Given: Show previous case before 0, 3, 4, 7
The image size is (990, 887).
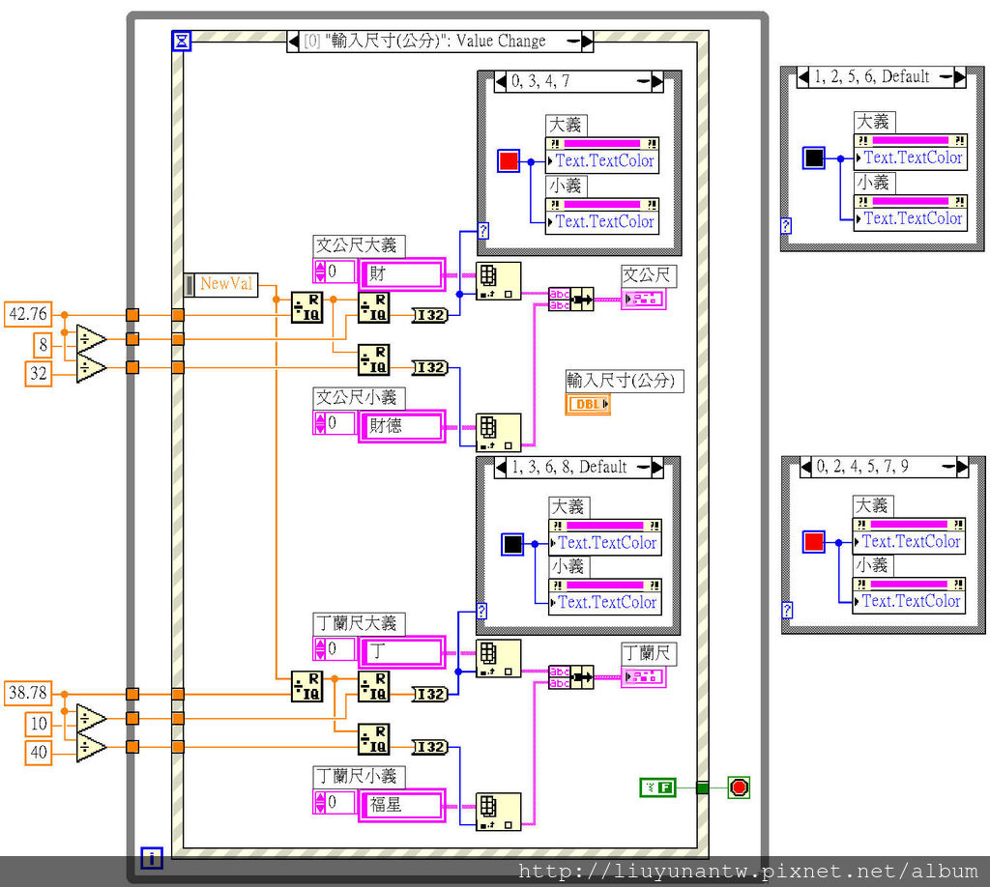Looking at the screenshot, I should pyautogui.click(x=501, y=81).
